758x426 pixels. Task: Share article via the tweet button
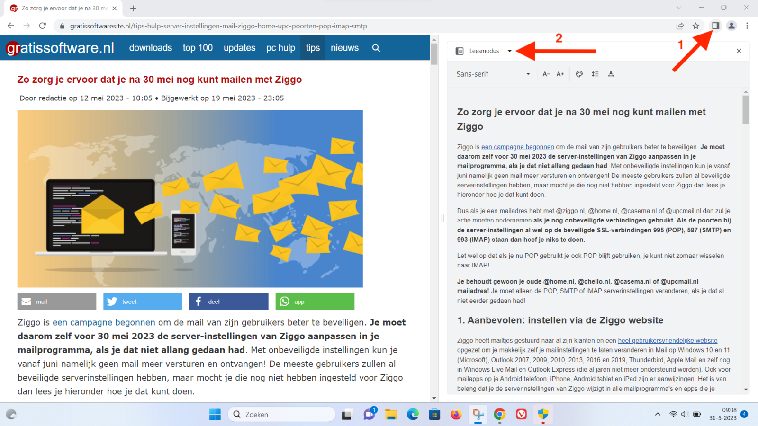click(143, 302)
